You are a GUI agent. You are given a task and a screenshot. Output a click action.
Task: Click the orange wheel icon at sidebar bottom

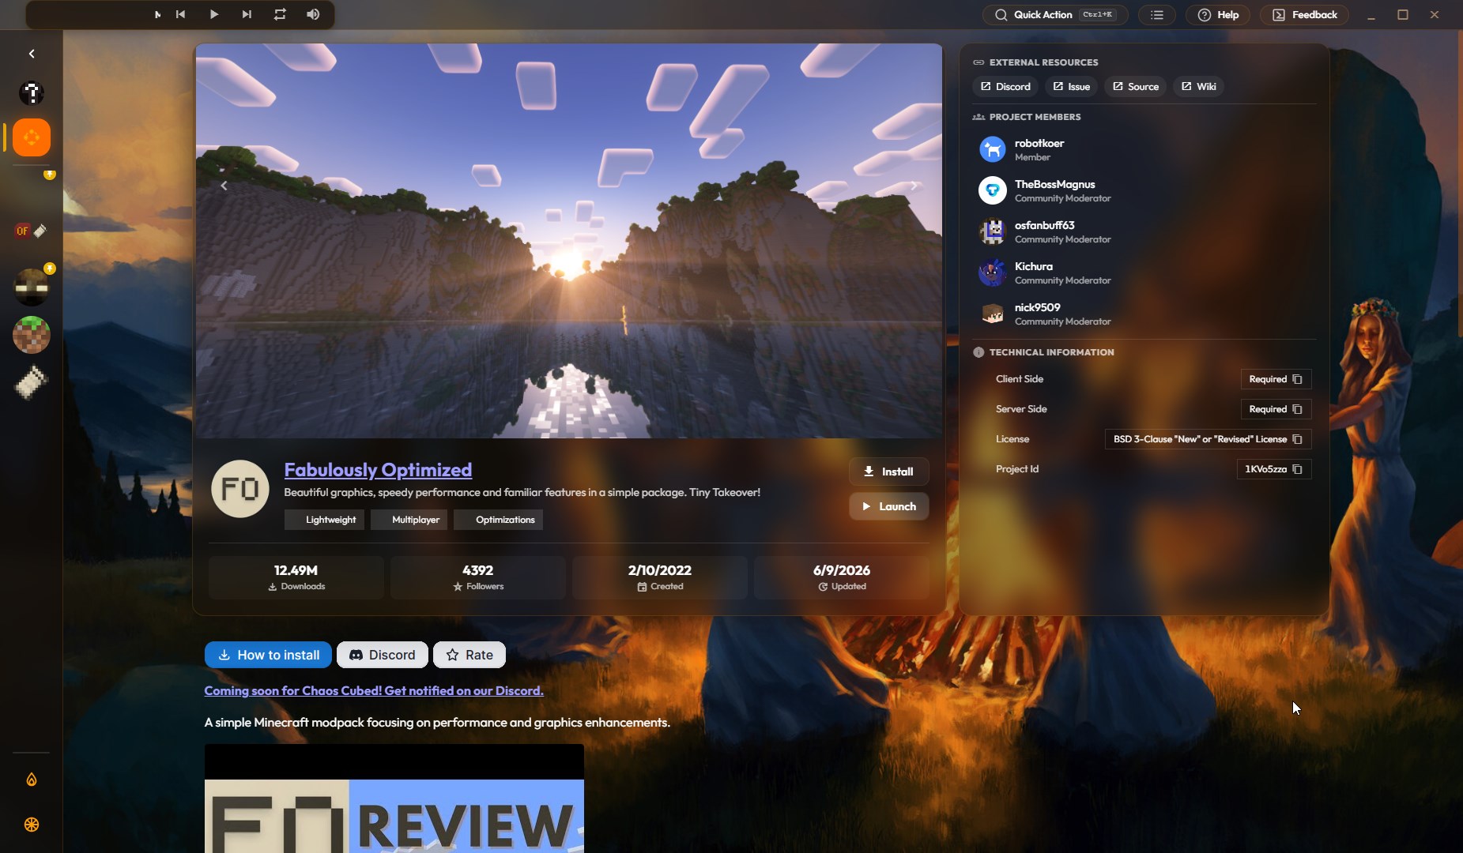(32, 825)
